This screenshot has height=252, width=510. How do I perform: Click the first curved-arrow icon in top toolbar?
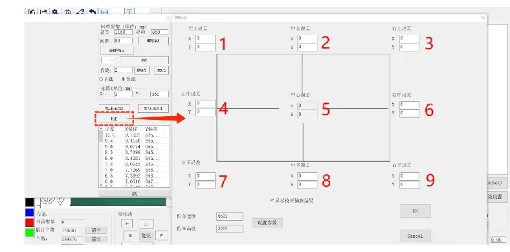[31, 12]
